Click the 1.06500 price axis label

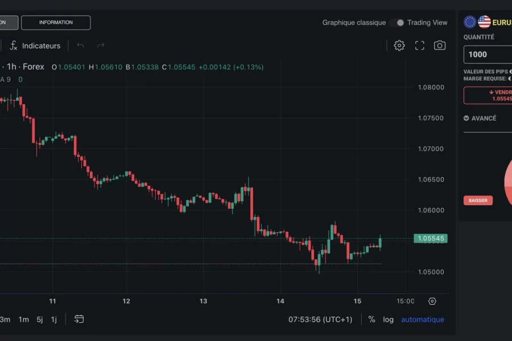tap(431, 180)
